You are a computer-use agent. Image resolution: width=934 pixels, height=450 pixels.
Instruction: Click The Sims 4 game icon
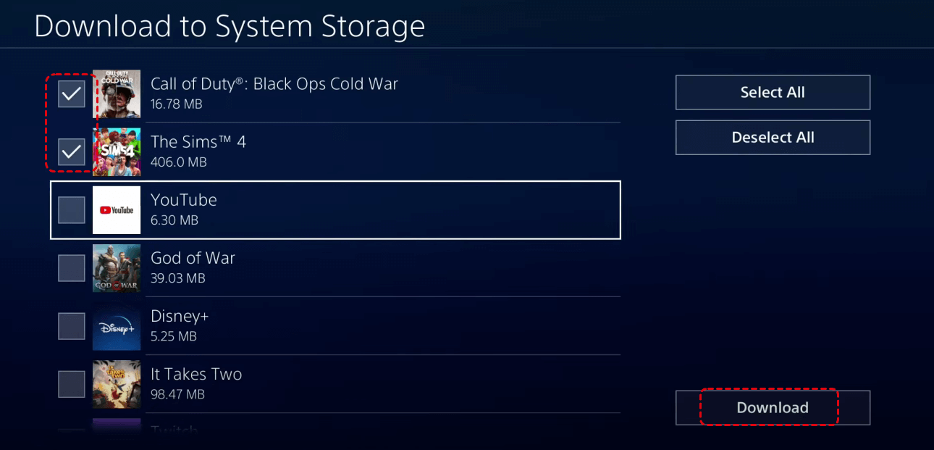click(117, 151)
